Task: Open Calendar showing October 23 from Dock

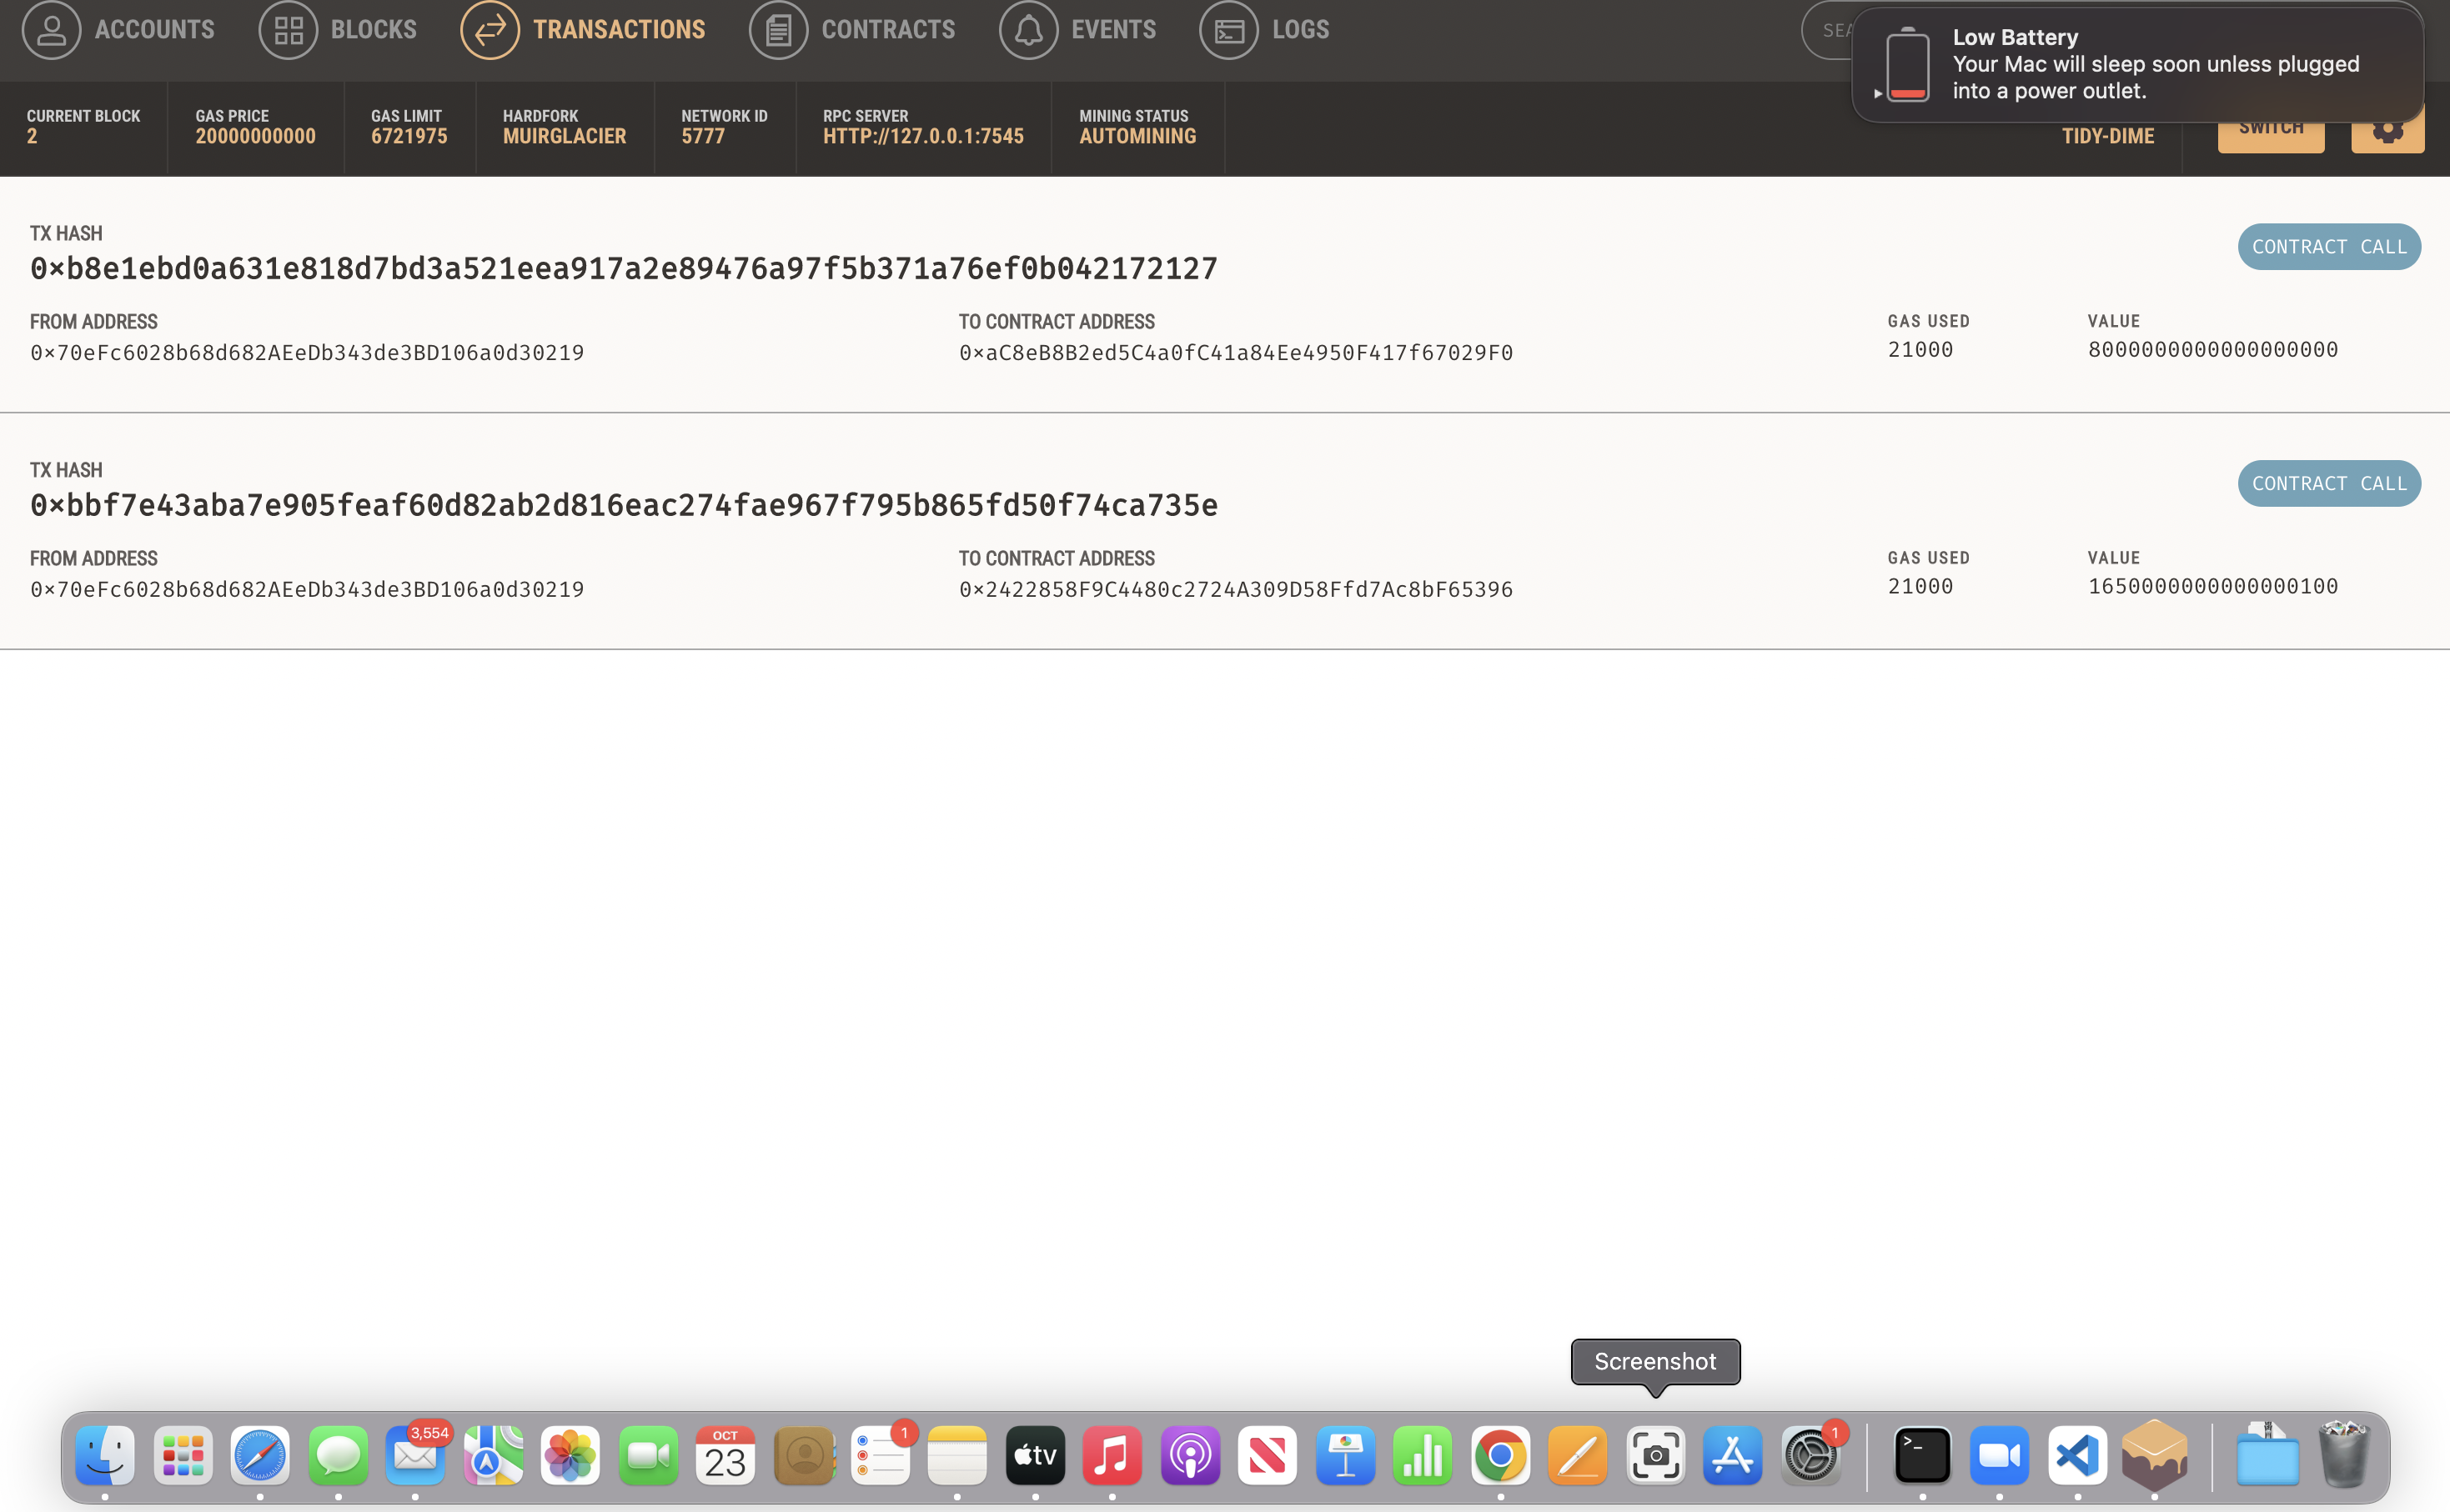Action: click(x=726, y=1455)
